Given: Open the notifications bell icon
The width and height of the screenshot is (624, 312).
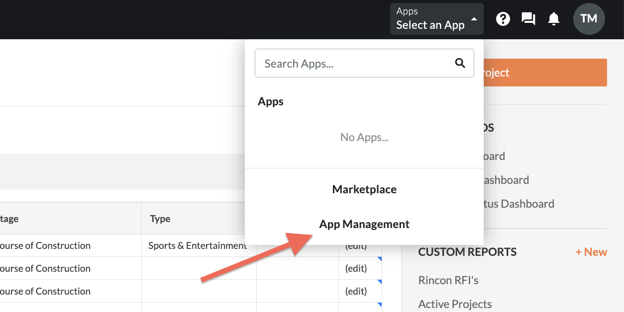Looking at the screenshot, I should point(554,19).
